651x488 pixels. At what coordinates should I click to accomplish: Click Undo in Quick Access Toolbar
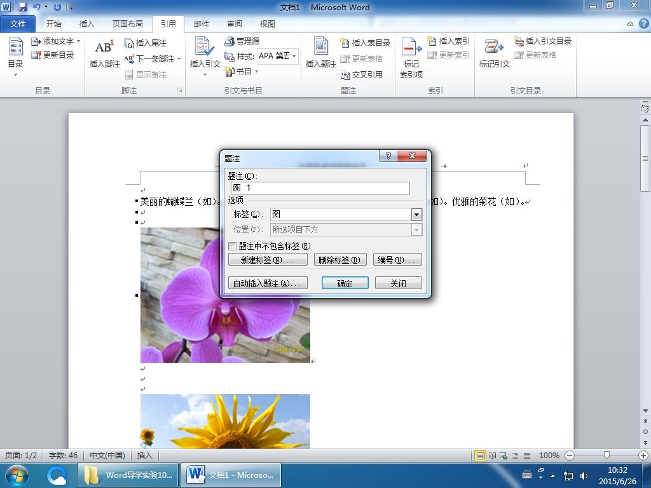tap(36, 7)
